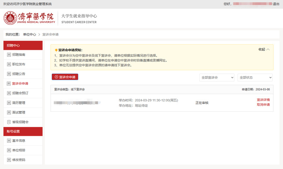283x169 pixels.
Task: Open the 全部宣讲会 type dropdown
Action: [x=217, y=77]
